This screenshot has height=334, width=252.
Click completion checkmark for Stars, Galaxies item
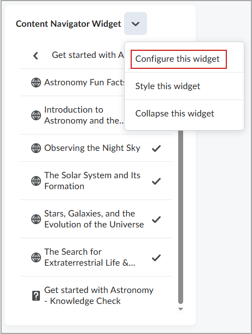[x=156, y=219]
